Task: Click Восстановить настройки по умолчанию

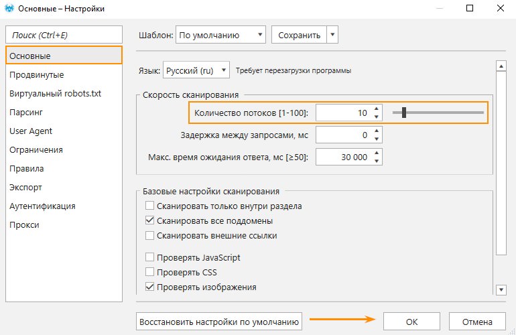Action: [219, 322]
